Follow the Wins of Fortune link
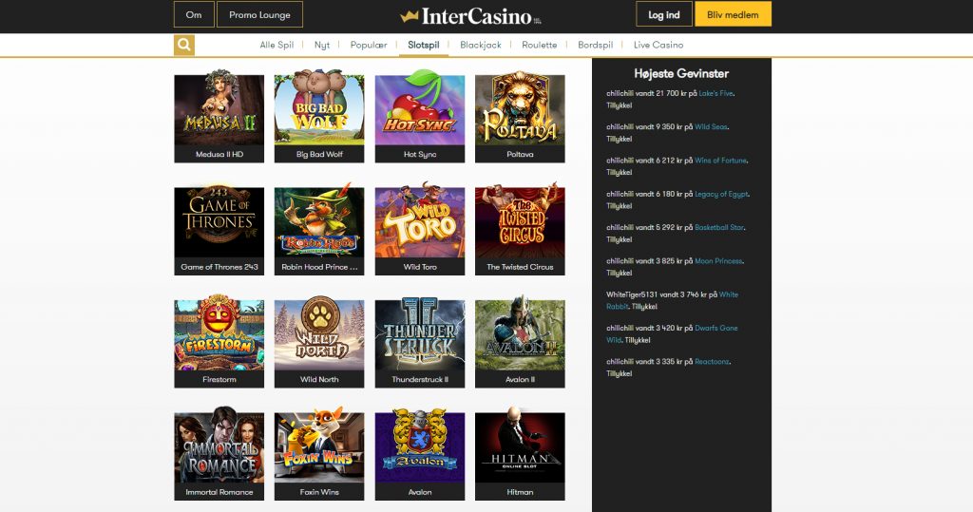973x512 pixels. (720, 161)
